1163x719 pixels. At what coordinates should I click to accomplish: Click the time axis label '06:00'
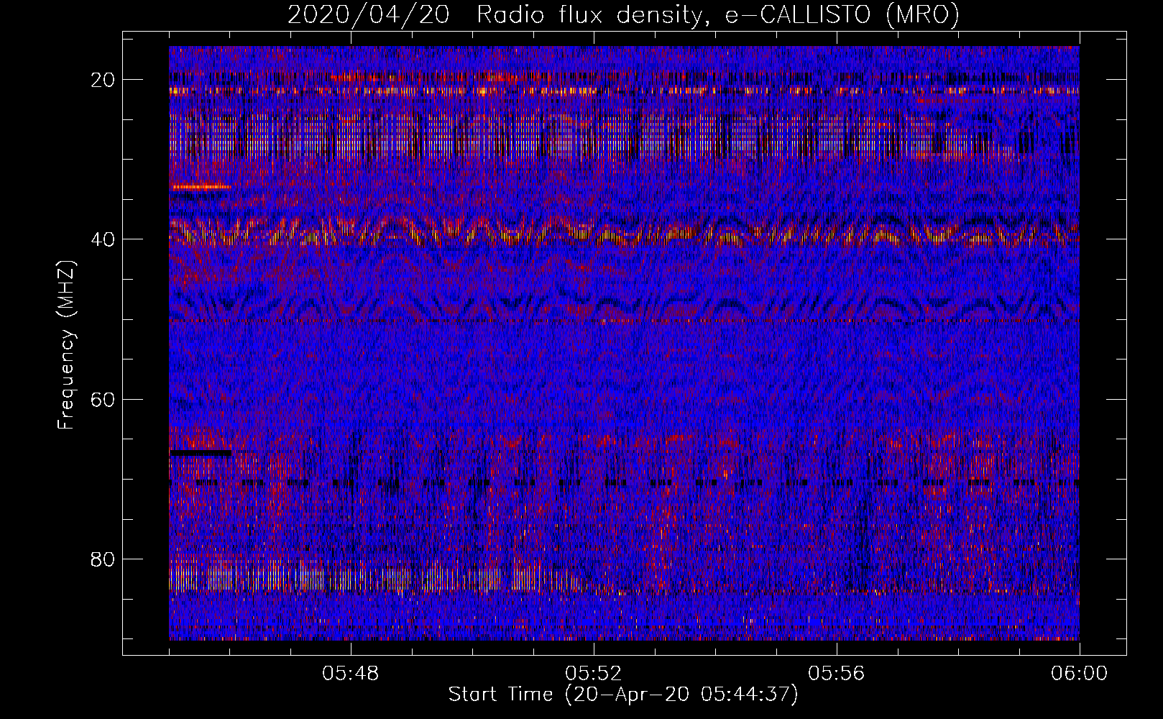1080,674
